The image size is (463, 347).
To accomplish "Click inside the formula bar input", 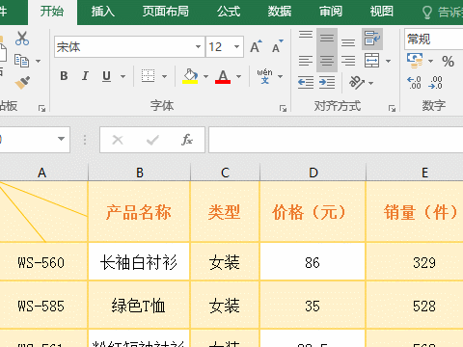I will pos(336,140).
